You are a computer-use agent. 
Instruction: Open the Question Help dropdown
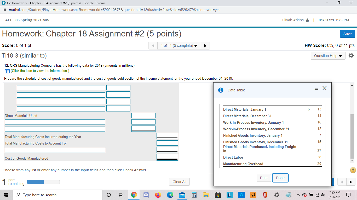coord(328,55)
